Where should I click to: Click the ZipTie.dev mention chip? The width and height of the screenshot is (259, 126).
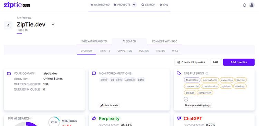click(x=116, y=80)
